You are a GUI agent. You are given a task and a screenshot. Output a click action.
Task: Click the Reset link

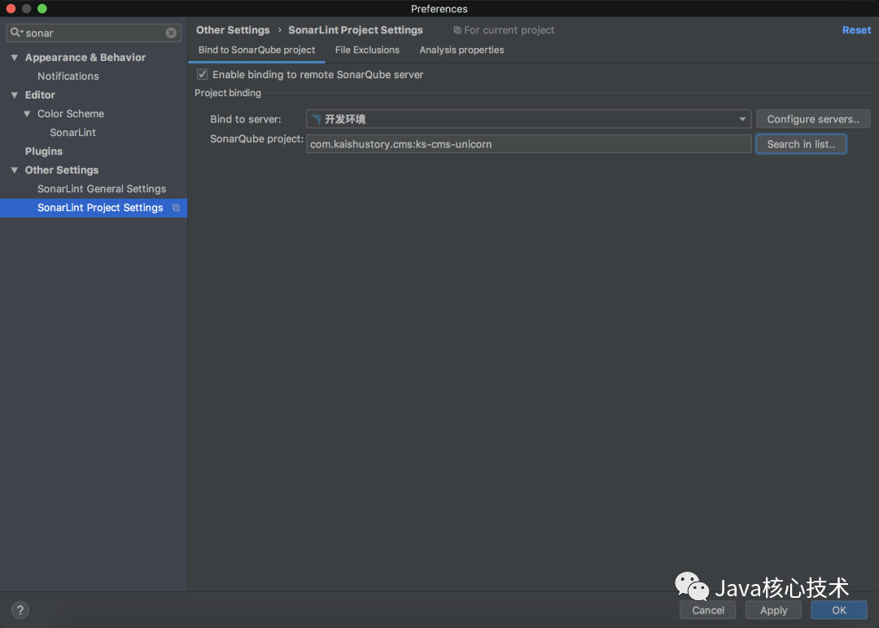[856, 30]
